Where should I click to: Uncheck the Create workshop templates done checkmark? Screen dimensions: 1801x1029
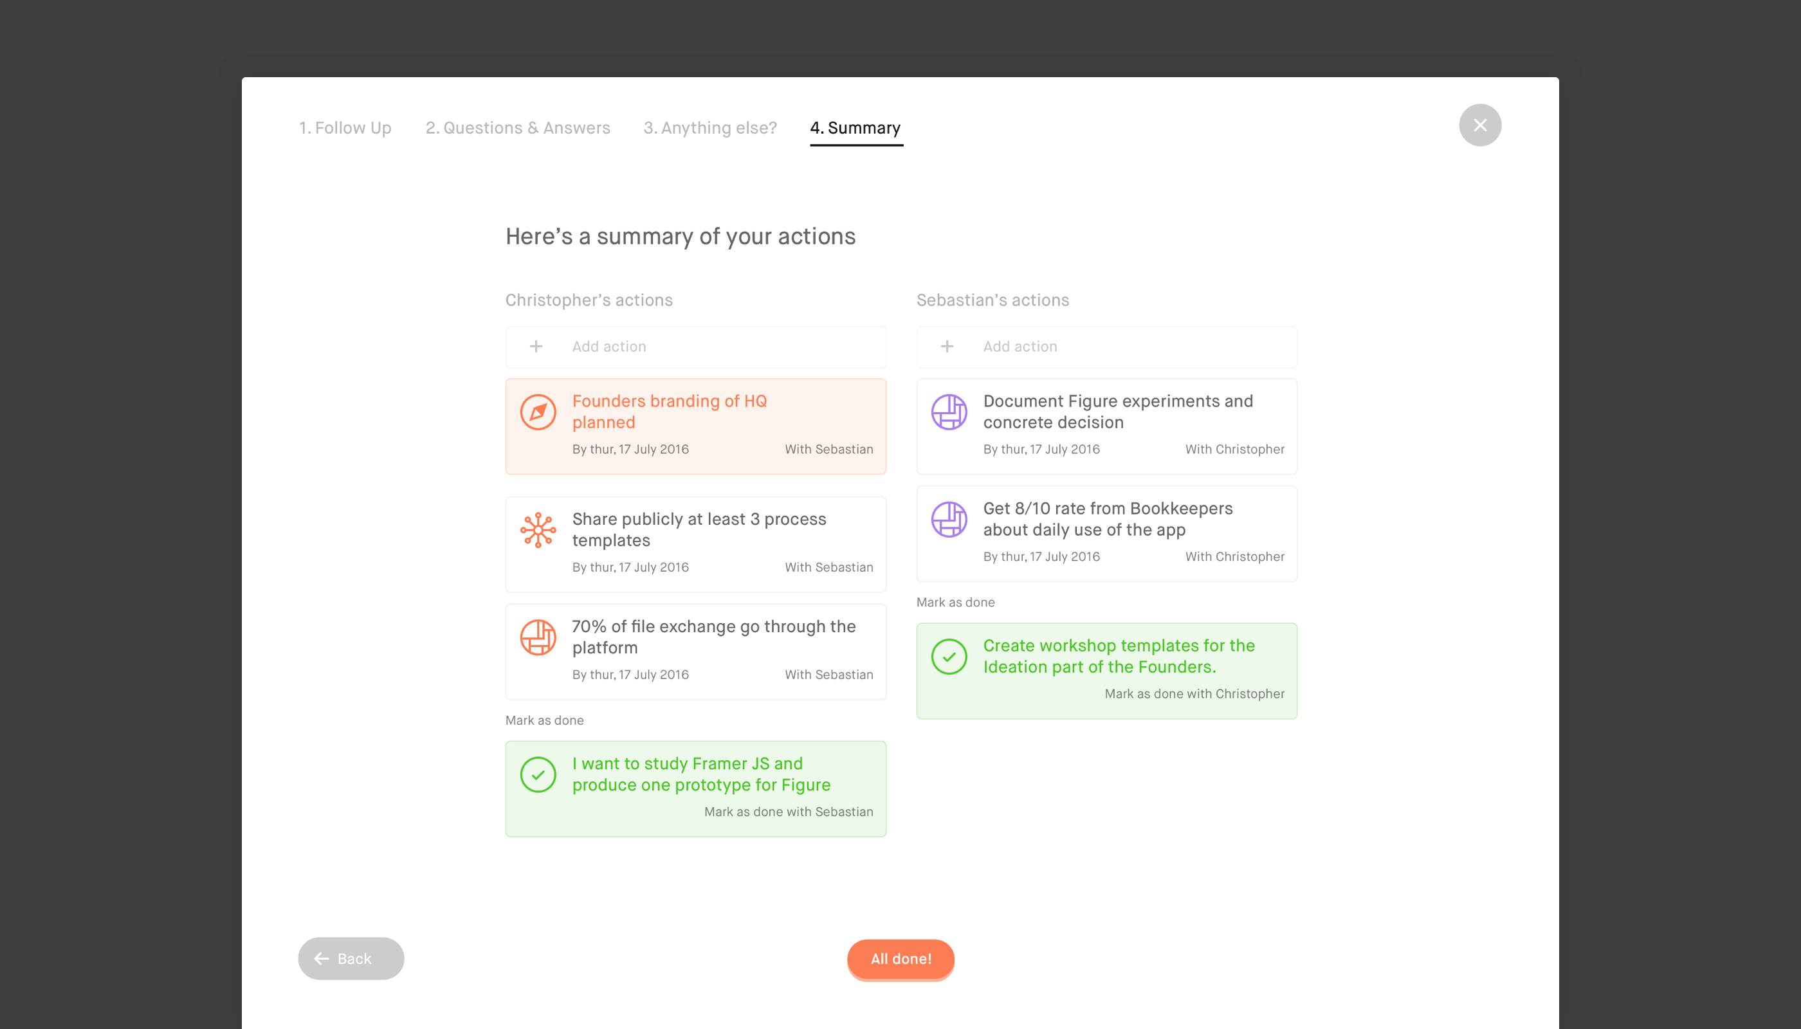point(949,657)
